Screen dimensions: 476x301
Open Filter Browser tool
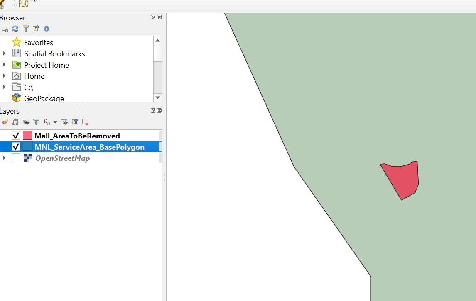26,29
